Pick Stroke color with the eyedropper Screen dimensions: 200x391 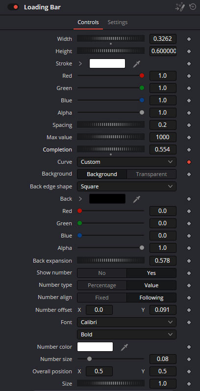(x=136, y=63)
